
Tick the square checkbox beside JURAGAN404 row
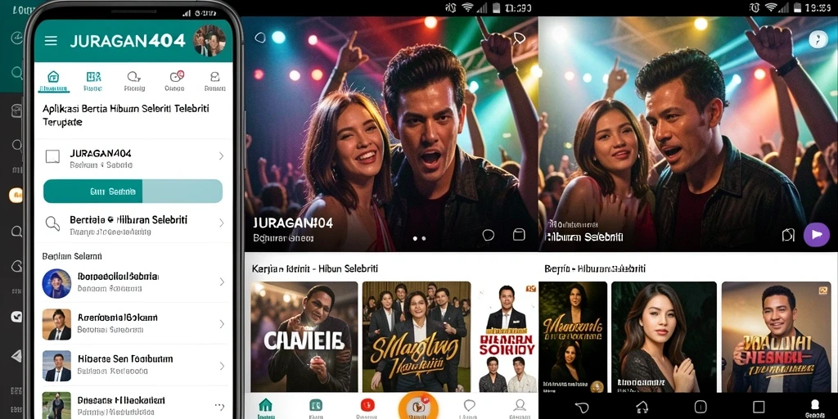(x=52, y=156)
